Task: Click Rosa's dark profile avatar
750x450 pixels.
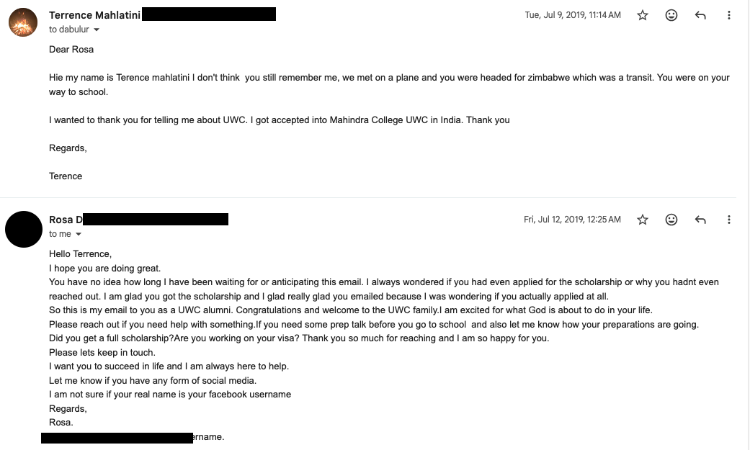Action: click(23, 229)
